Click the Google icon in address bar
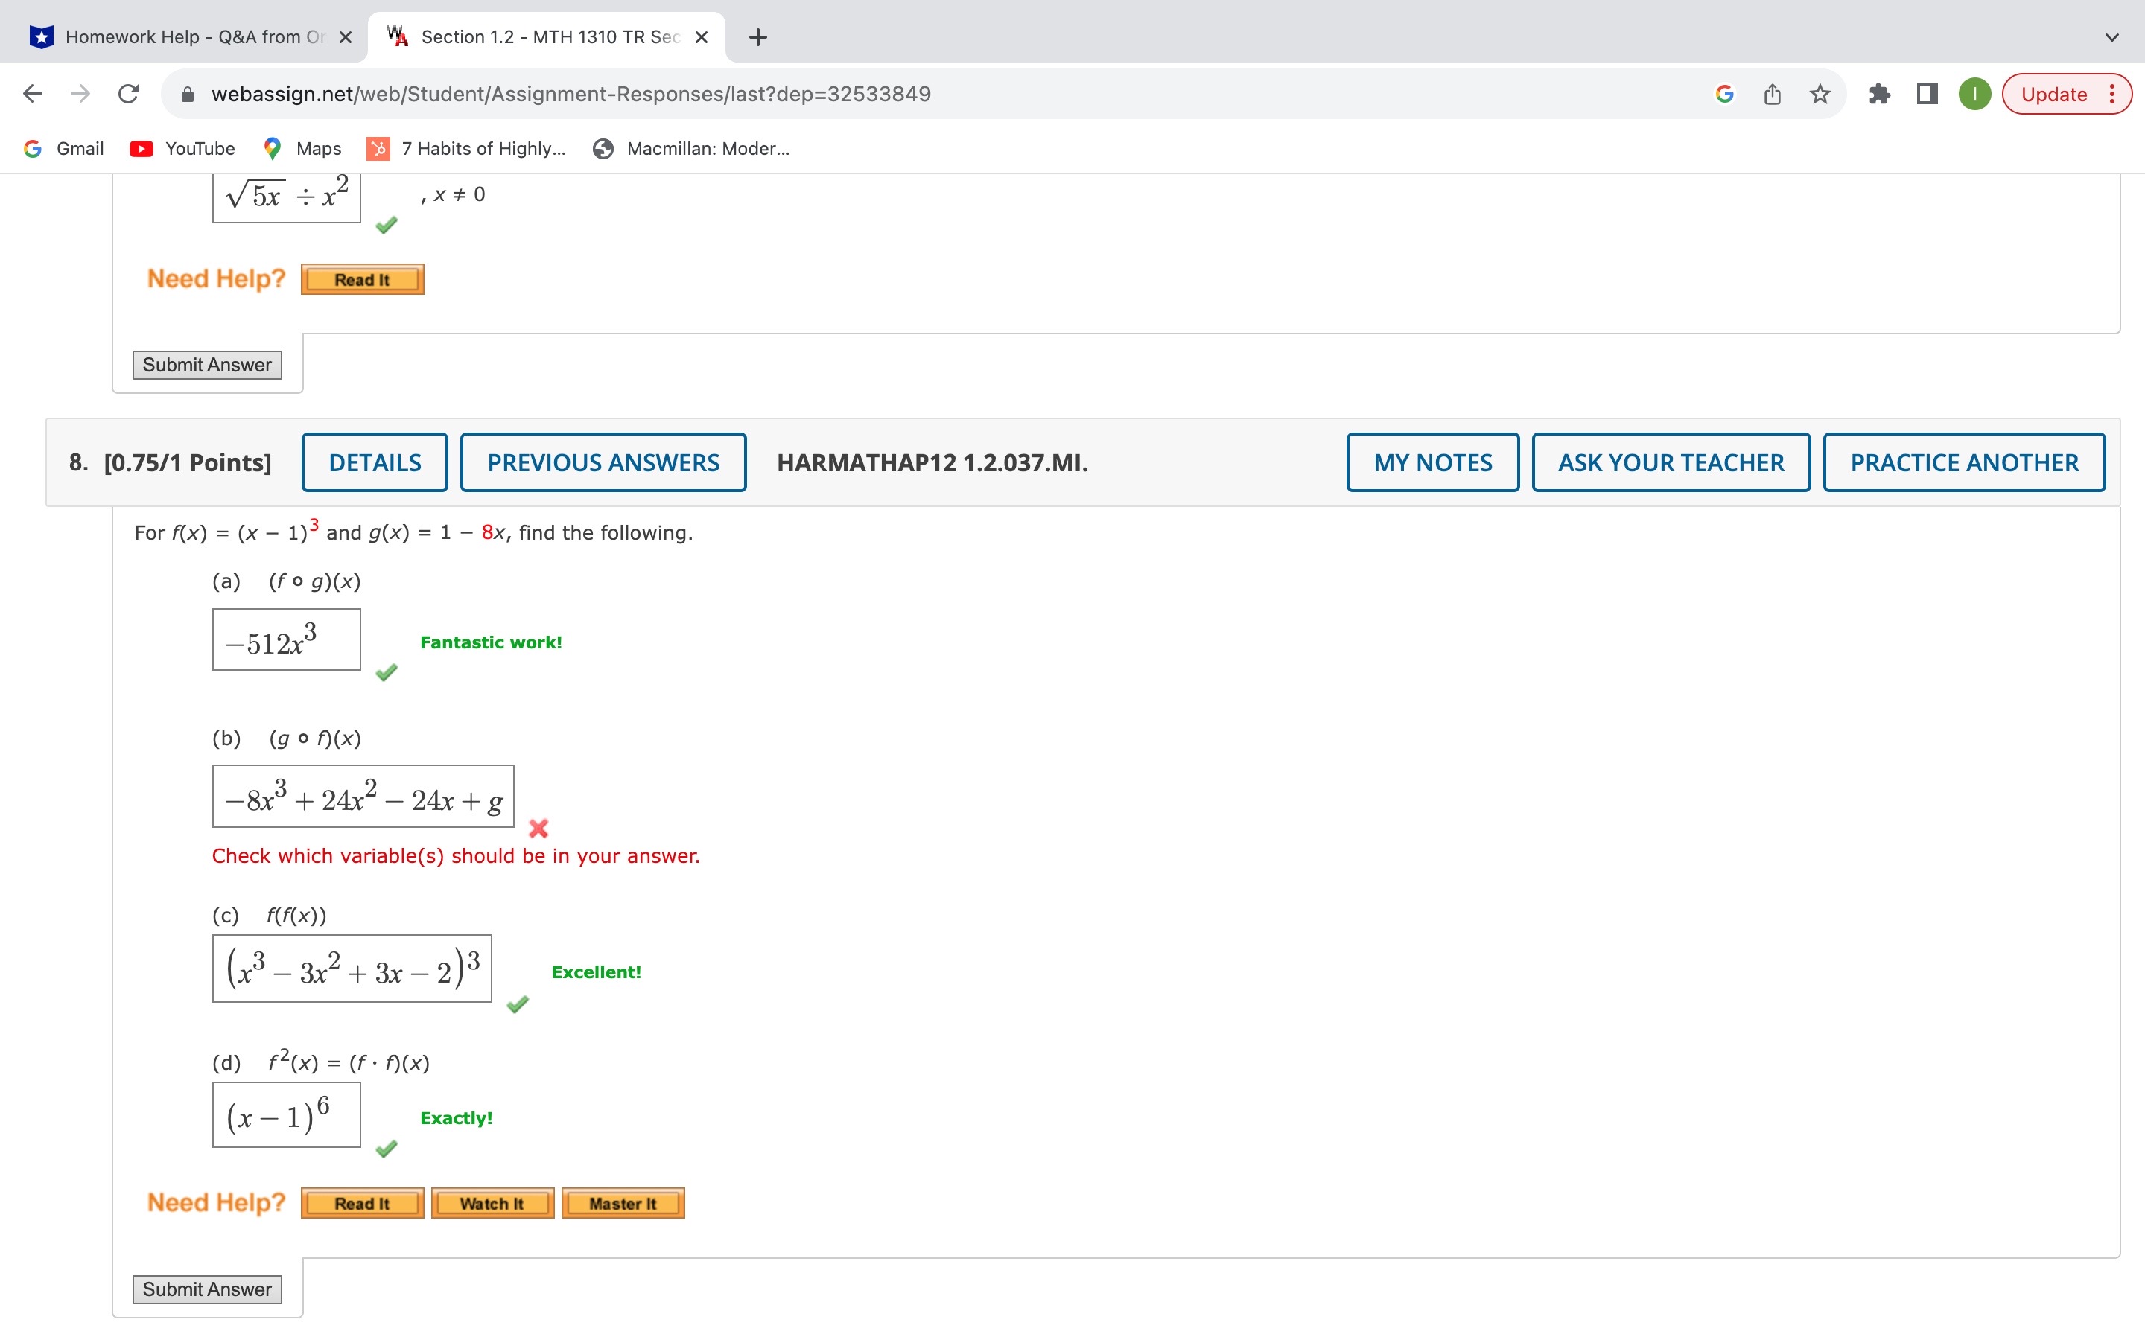This screenshot has height=1340, width=2145. coord(1724,94)
